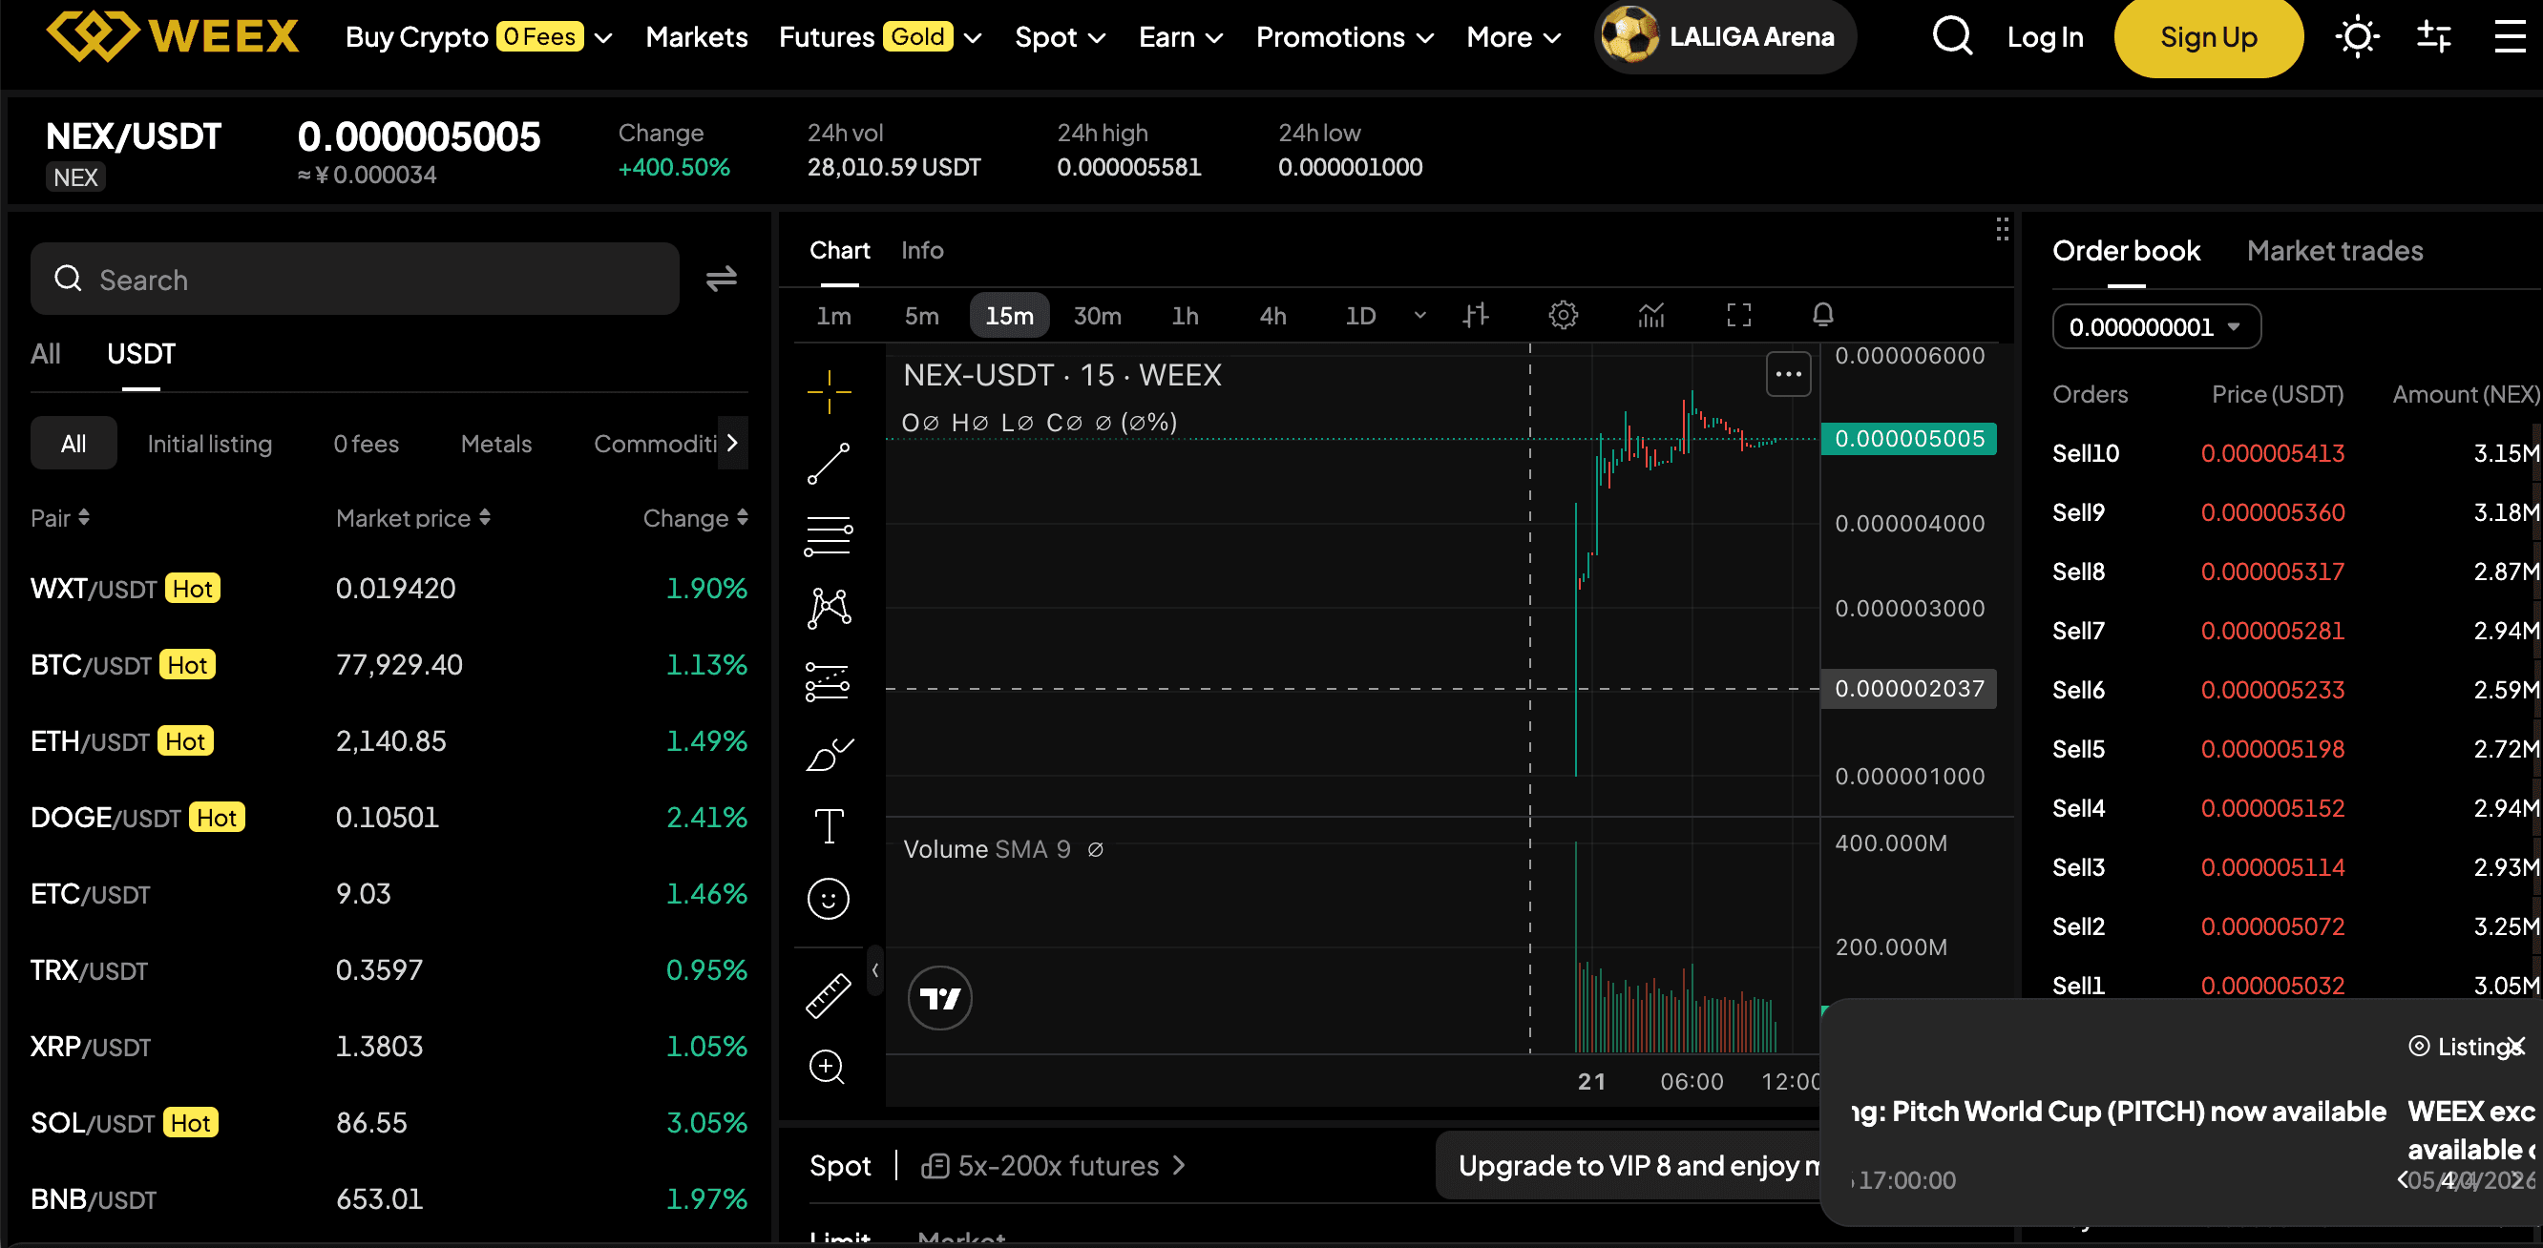The height and width of the screenshot is (1248, 2543).
Task: Expand the Earn dropdown menu
Action: (x=1181, y=37)
